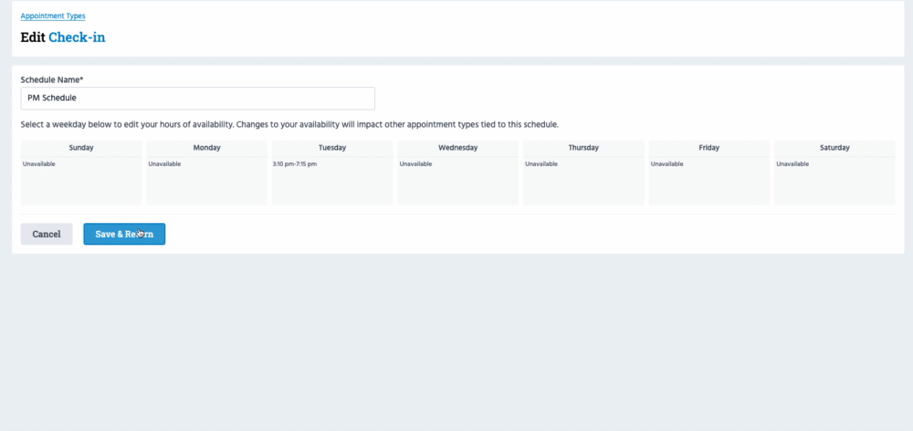Click Unavailable text under Saturday

coord(792,164)
